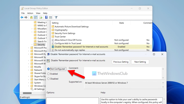
Task: Click the System folder icon in tree
Action: click(32, 83)
